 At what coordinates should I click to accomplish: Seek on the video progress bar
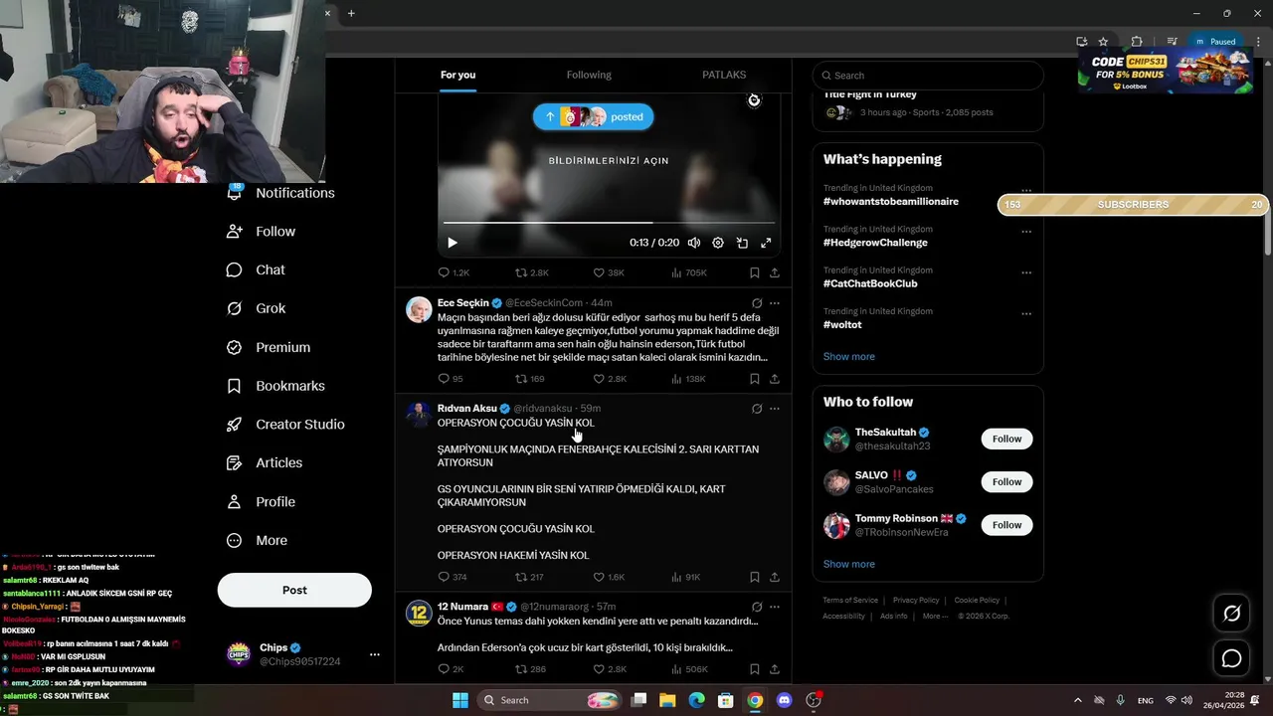609,223
